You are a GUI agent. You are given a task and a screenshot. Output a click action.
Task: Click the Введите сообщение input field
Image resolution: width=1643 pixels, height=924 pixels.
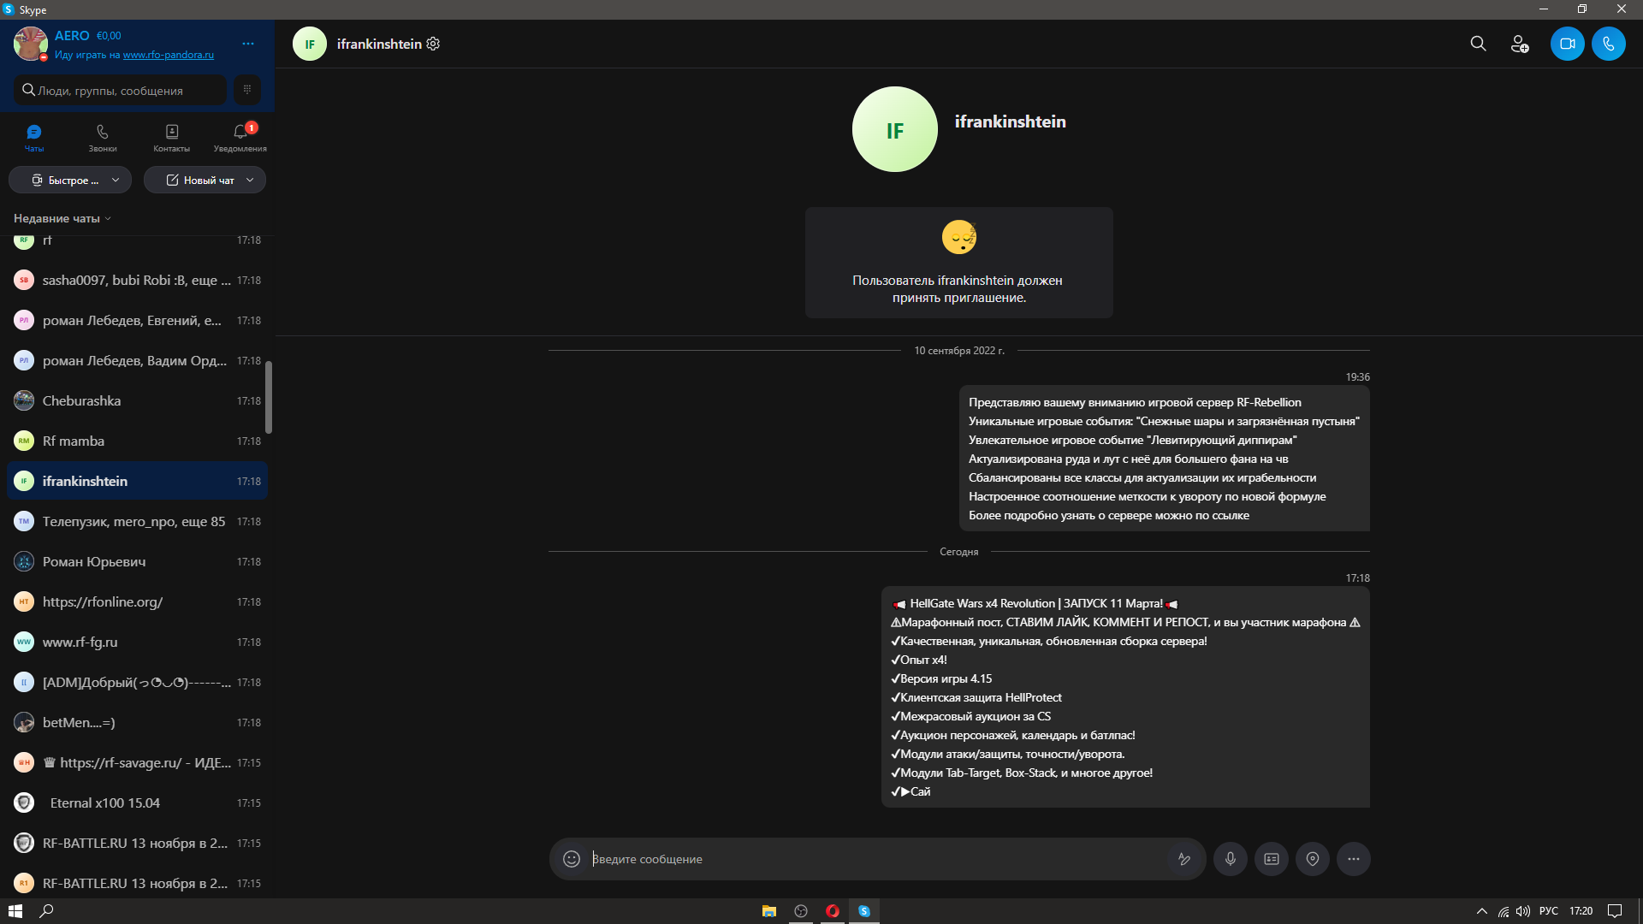pos(877,859)
